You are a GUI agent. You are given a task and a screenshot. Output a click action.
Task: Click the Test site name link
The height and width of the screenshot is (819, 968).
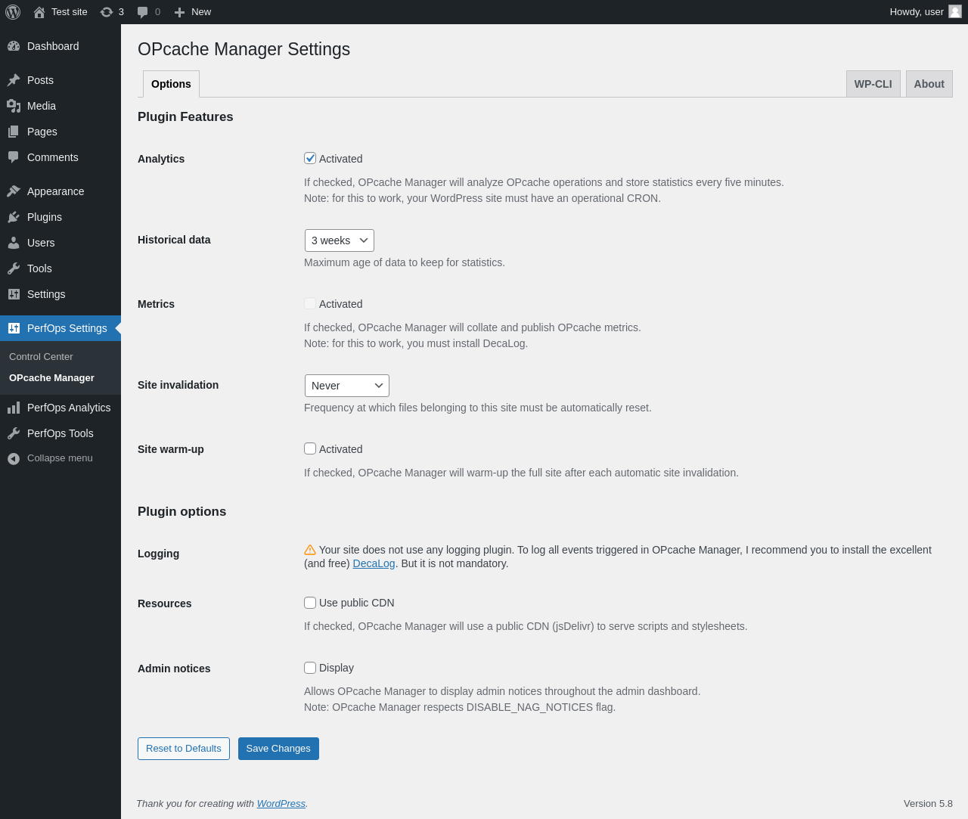coord(70,12)
